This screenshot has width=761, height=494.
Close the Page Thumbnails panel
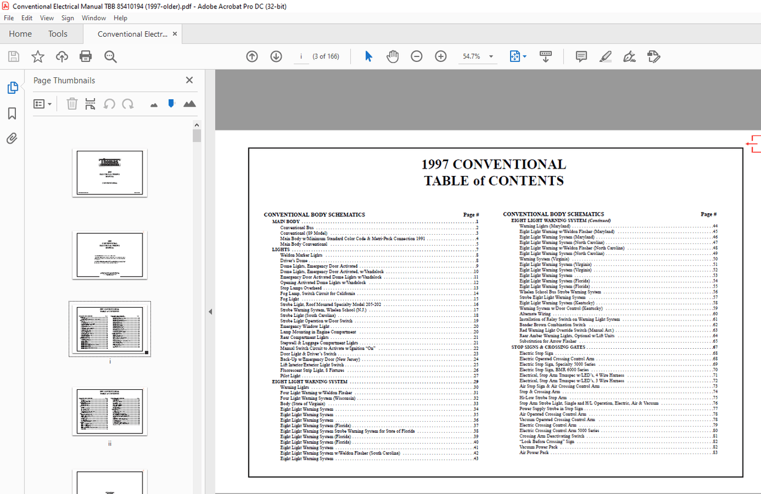click(189, 80)
